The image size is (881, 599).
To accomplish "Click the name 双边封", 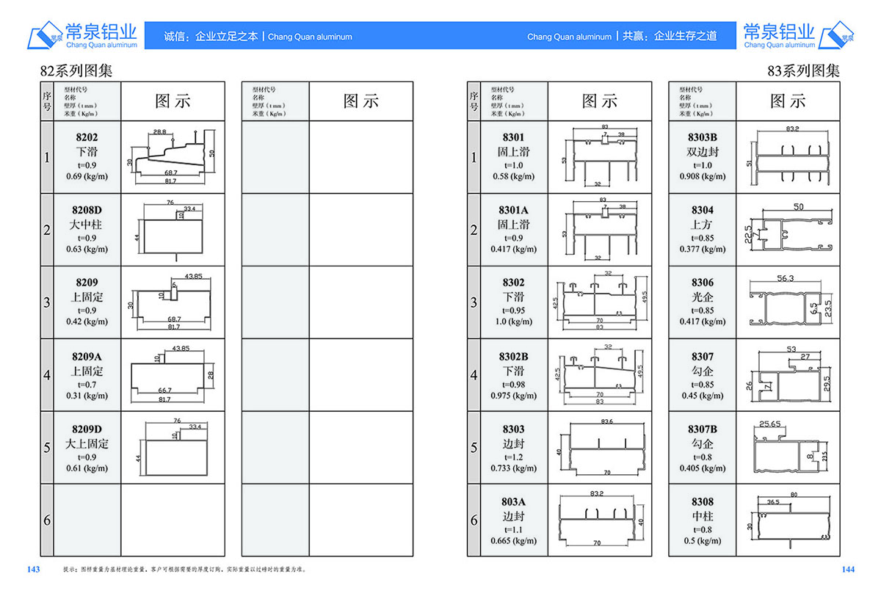I will tap(703, 152).
